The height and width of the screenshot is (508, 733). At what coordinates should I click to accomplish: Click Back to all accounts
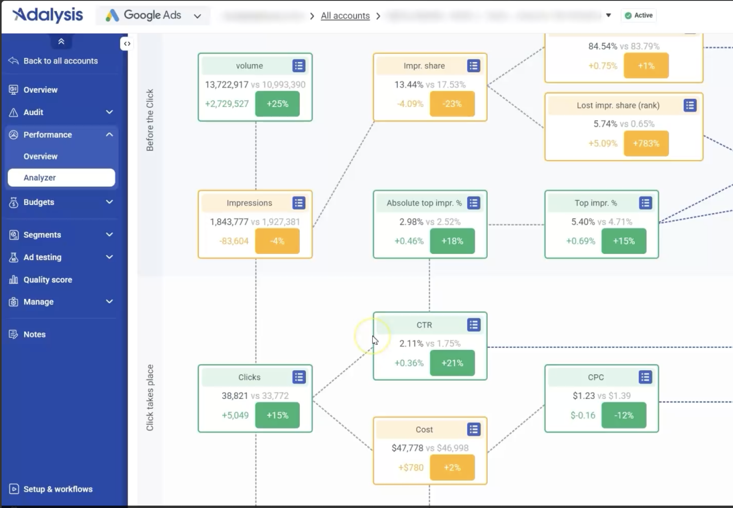pos(60,61)
